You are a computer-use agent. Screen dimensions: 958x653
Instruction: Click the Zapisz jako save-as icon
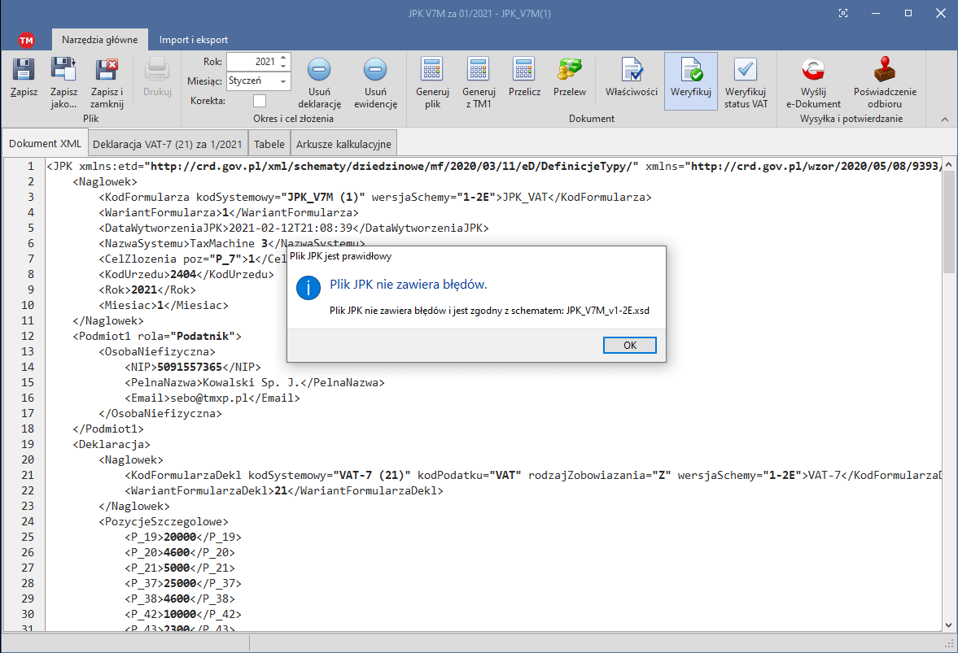coord(63,72)
